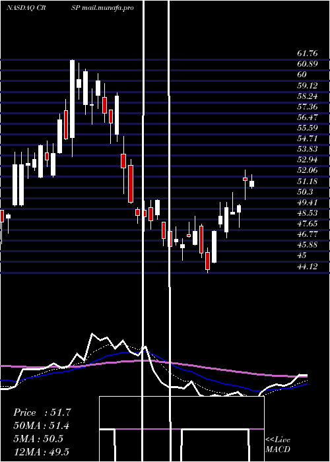The height and width of the screenshot is (462, 330).
Task: Click the 48.53 price axis label
Action: [308, 213]
